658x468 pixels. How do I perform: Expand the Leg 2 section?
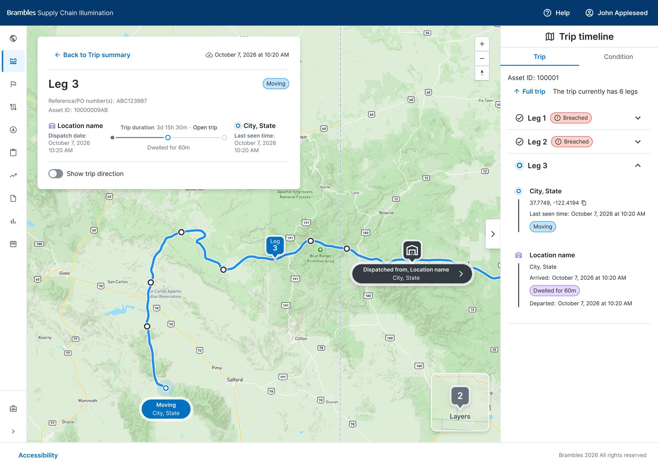pyautogui.click(x=638, y=142)
